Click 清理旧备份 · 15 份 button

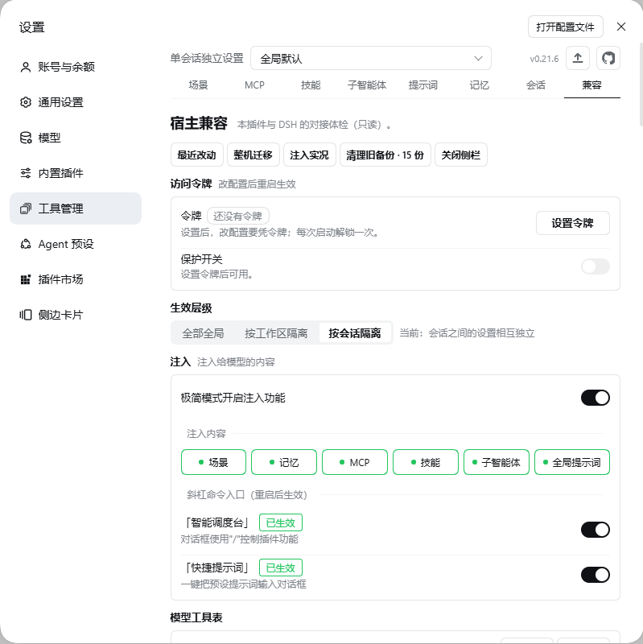(x=385, y=155)
